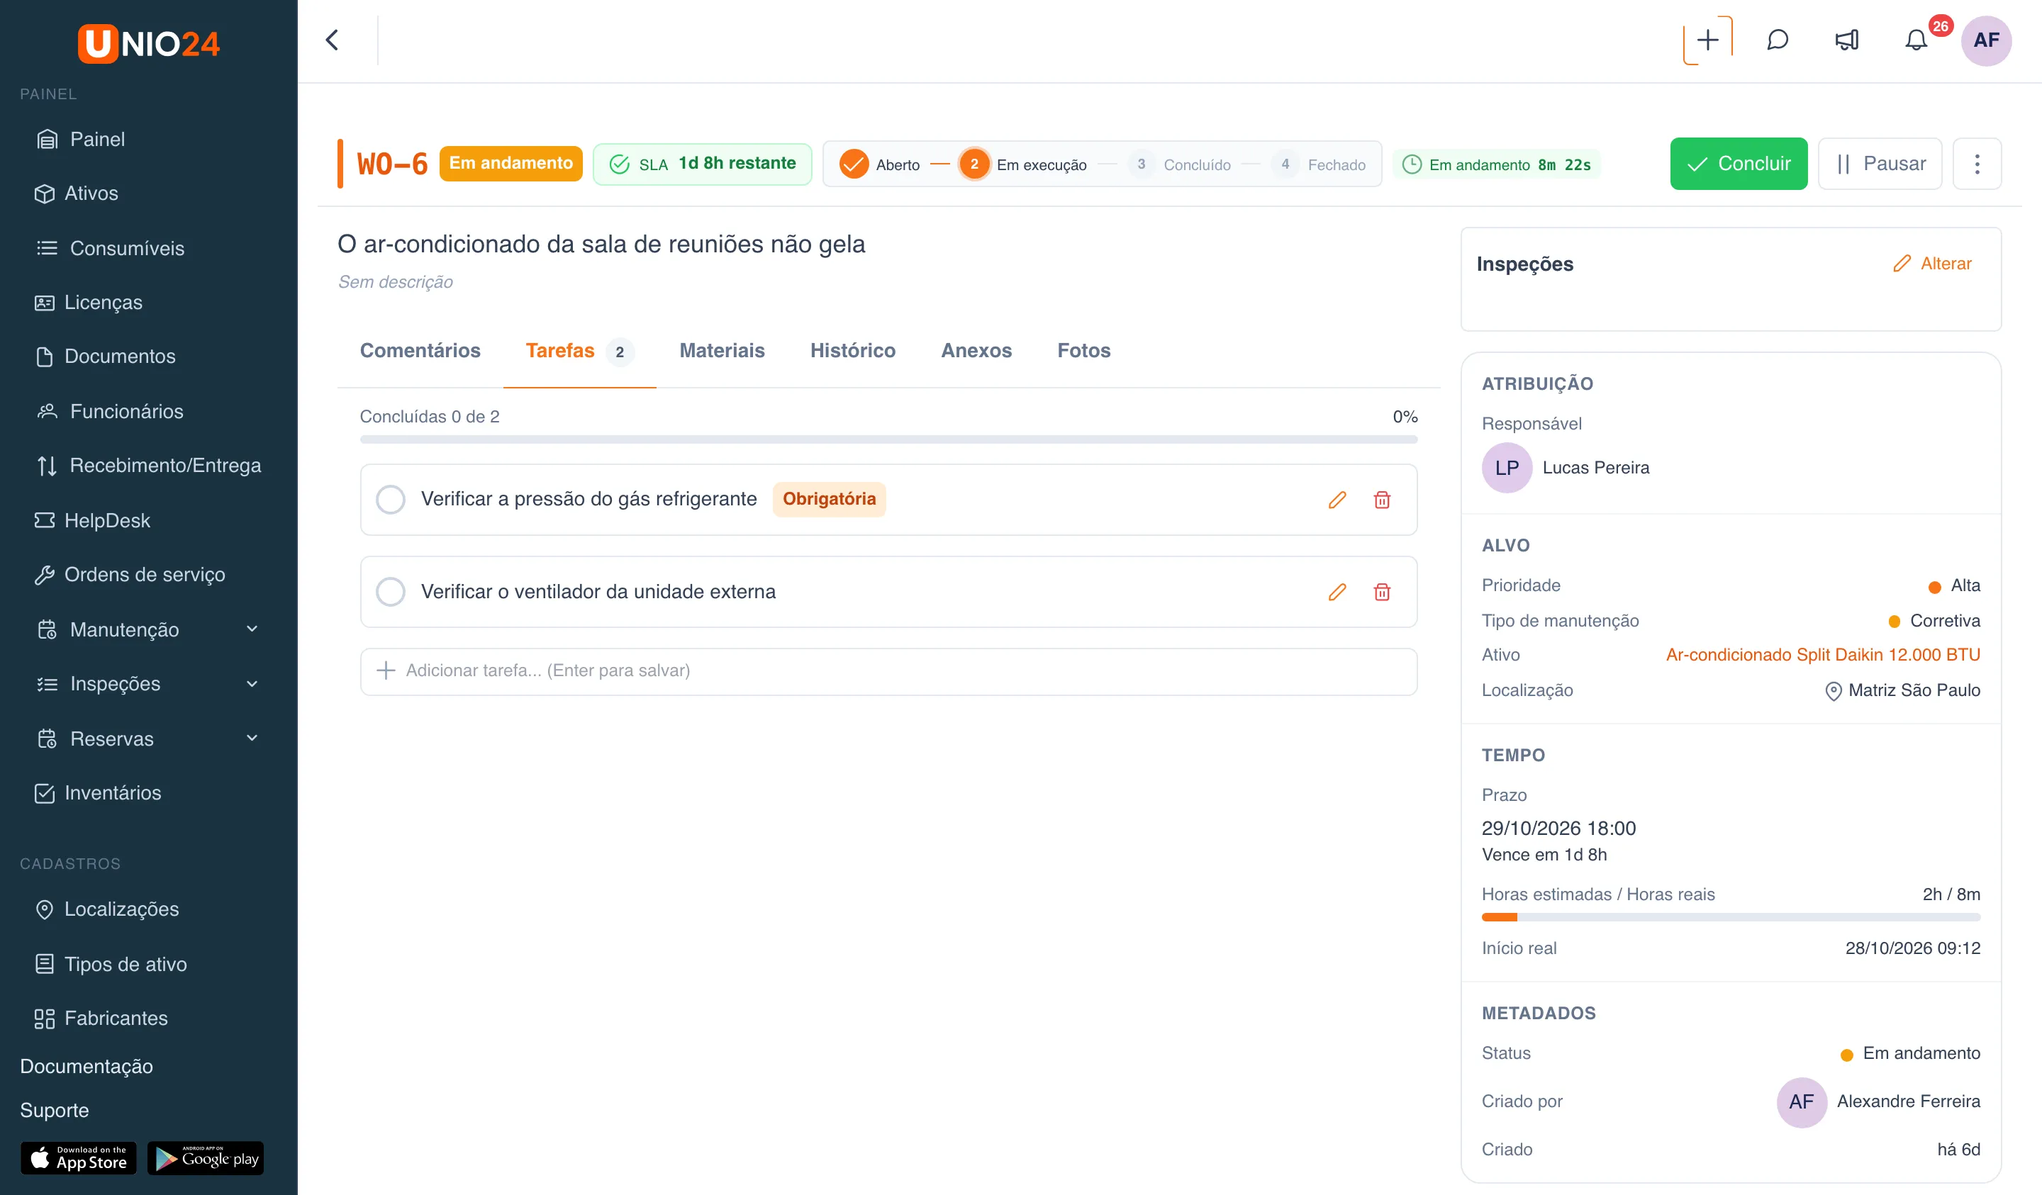Click the Pausar button
2042x1195 pixels.
point(1879,164)
